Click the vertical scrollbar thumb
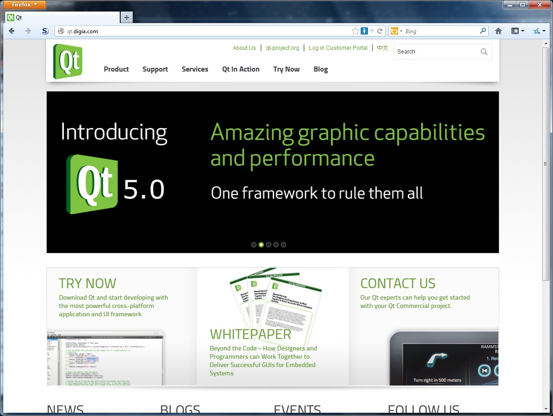 (x=546, y=164)
